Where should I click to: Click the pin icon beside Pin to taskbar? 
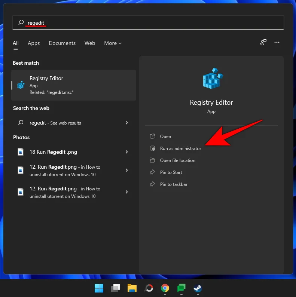click(x=152, y=184)
